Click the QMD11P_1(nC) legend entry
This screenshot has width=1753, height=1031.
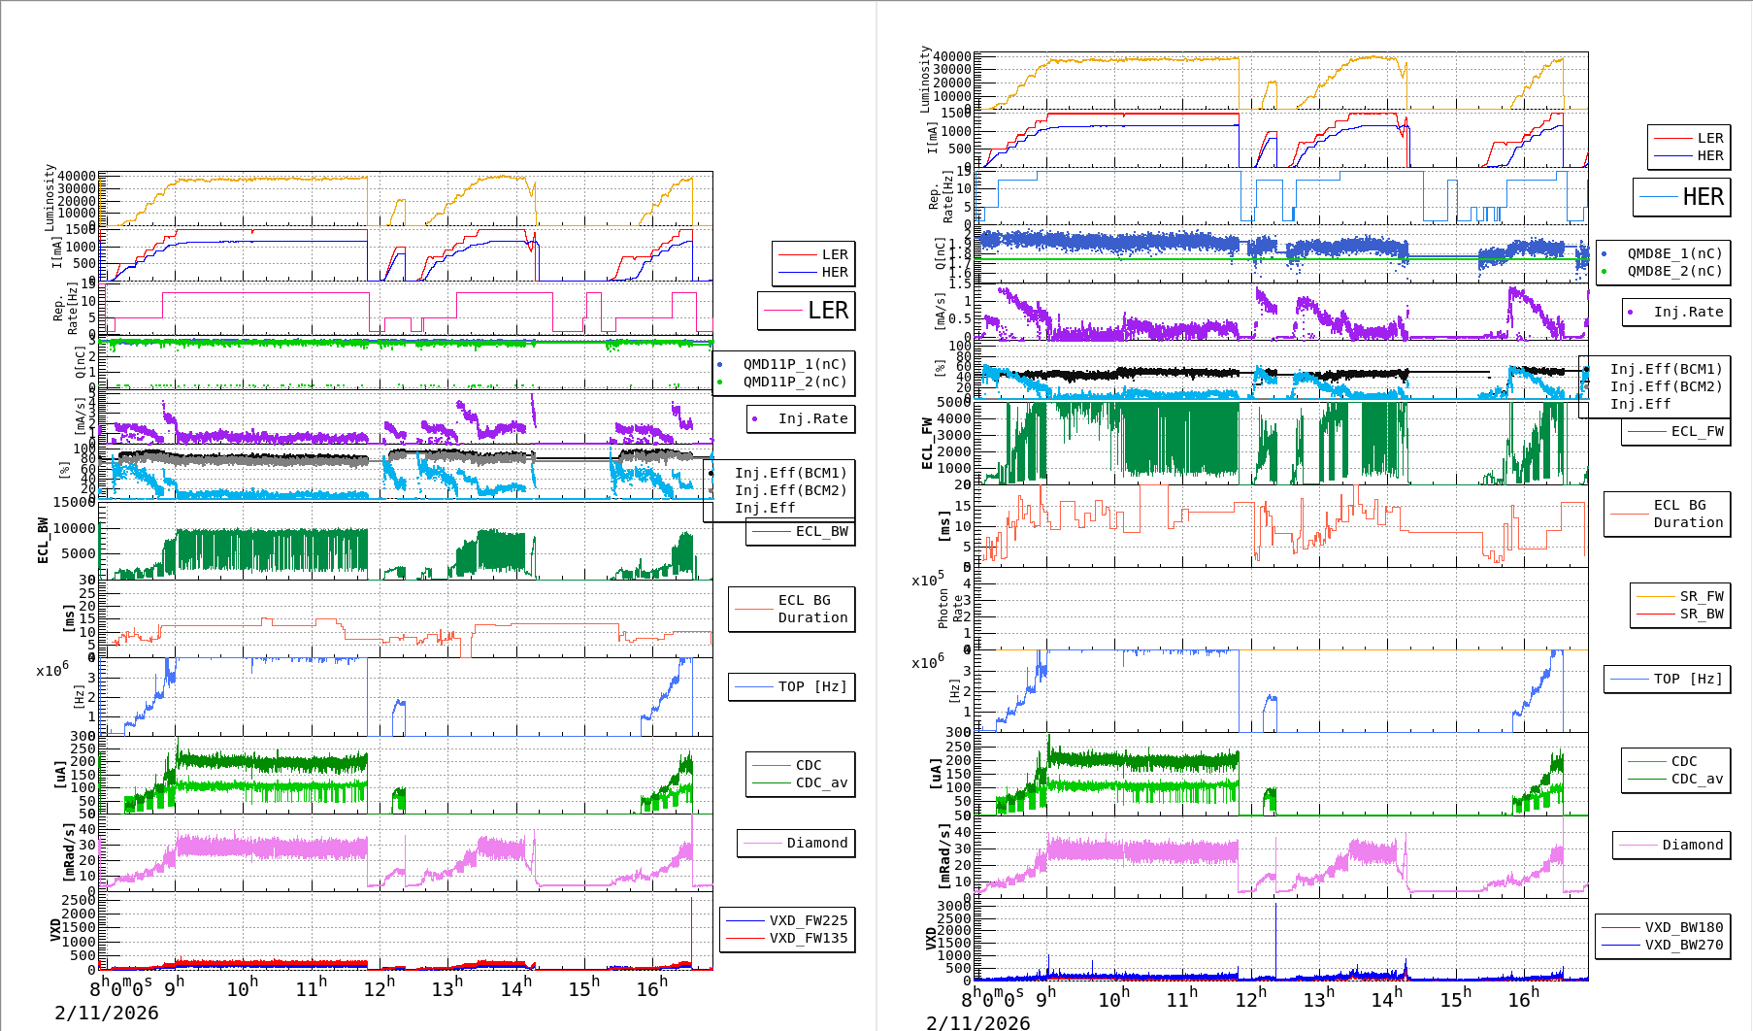(794, 364)
